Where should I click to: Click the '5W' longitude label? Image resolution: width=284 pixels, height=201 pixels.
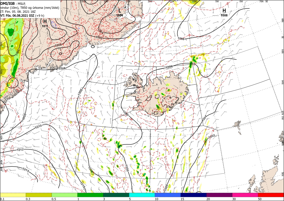point(217,1)
